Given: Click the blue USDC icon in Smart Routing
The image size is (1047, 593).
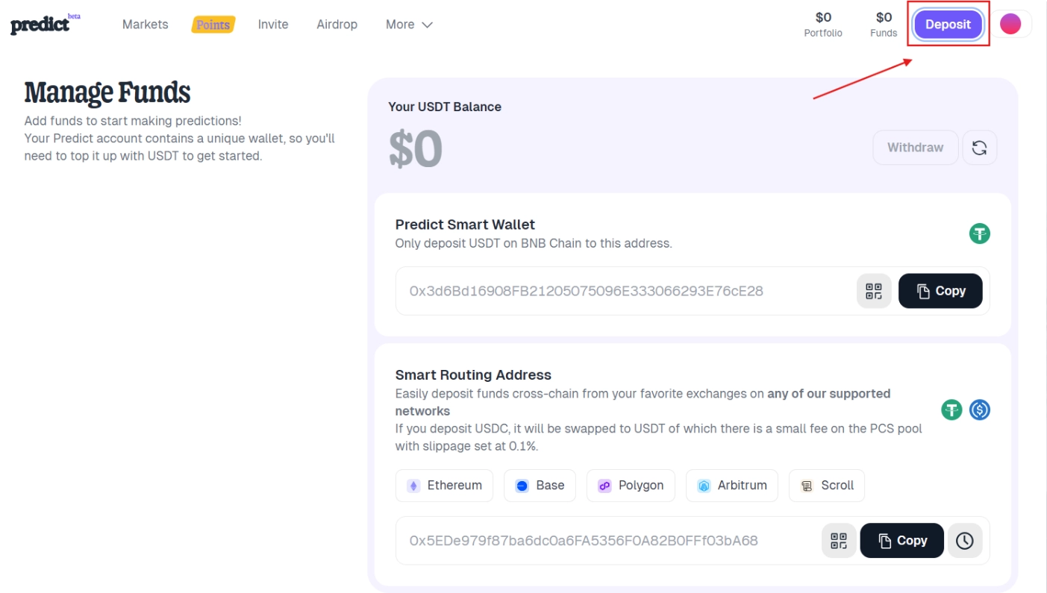Looking at the screenshot, I should 979,410.
